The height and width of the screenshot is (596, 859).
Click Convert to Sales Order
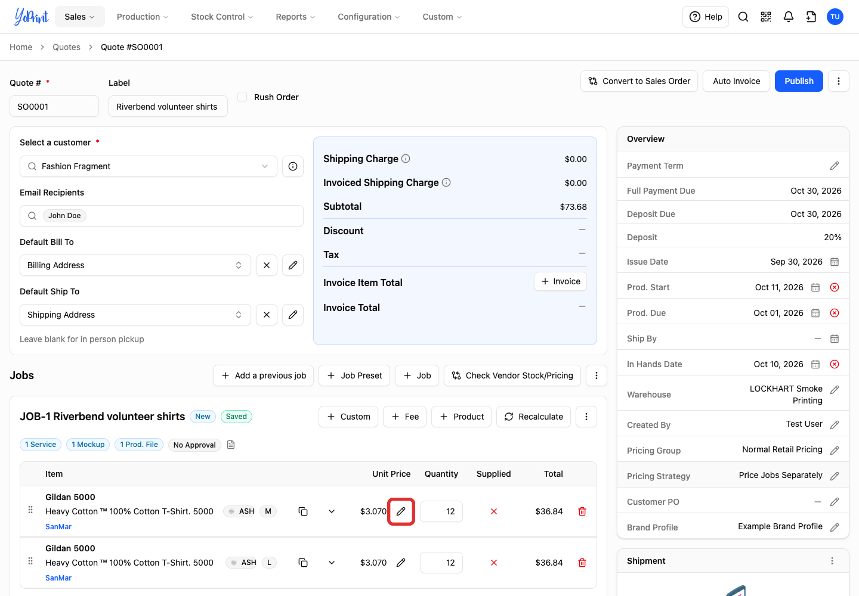639,81
